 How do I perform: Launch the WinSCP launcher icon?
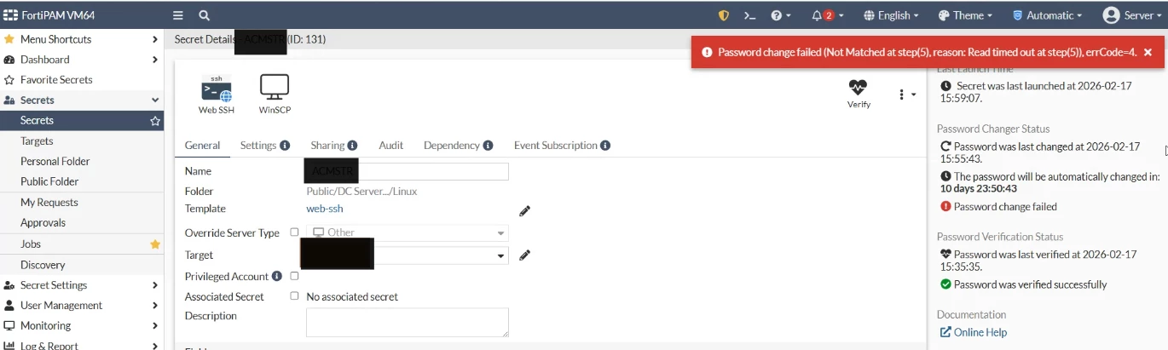click(x=275, y=94)
